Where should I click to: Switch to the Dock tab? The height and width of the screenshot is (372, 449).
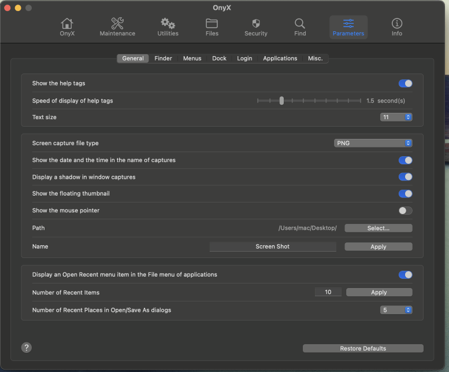click(219, 58)
